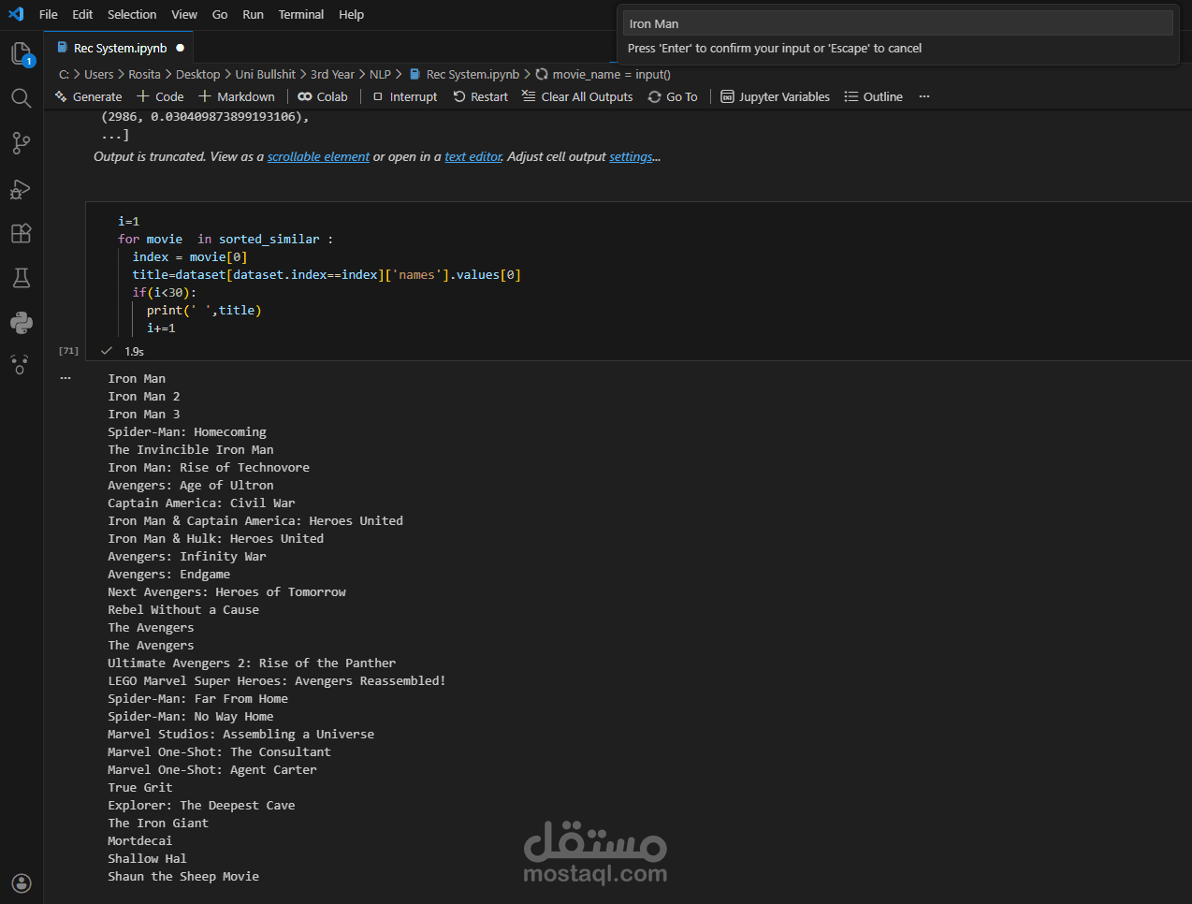Switch to the Rec System.ipynb tab
The height and width of the screenshot is (904, 1192).
pyautogui.click(x=119, y=47)
